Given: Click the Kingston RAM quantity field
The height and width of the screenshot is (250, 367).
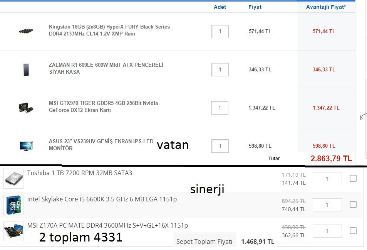Looking at the screenshot, I should (x=220, y=31).
